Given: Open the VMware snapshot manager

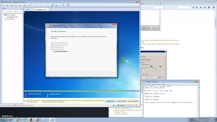Looking at the screenshot, I should [48, 5].
